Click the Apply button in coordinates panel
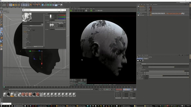The image size is (191, 107). click(133, 98)
